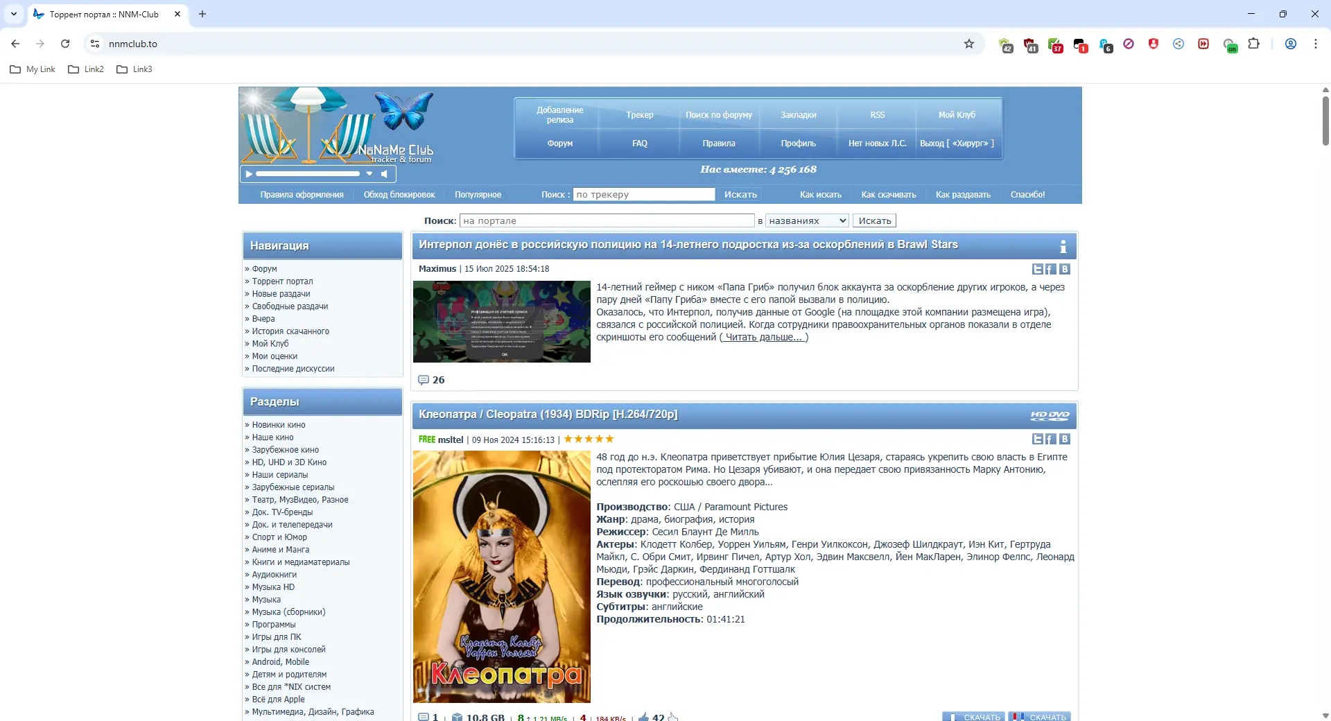
Task: Reload the nnmclub.to page
Action: 65,44
